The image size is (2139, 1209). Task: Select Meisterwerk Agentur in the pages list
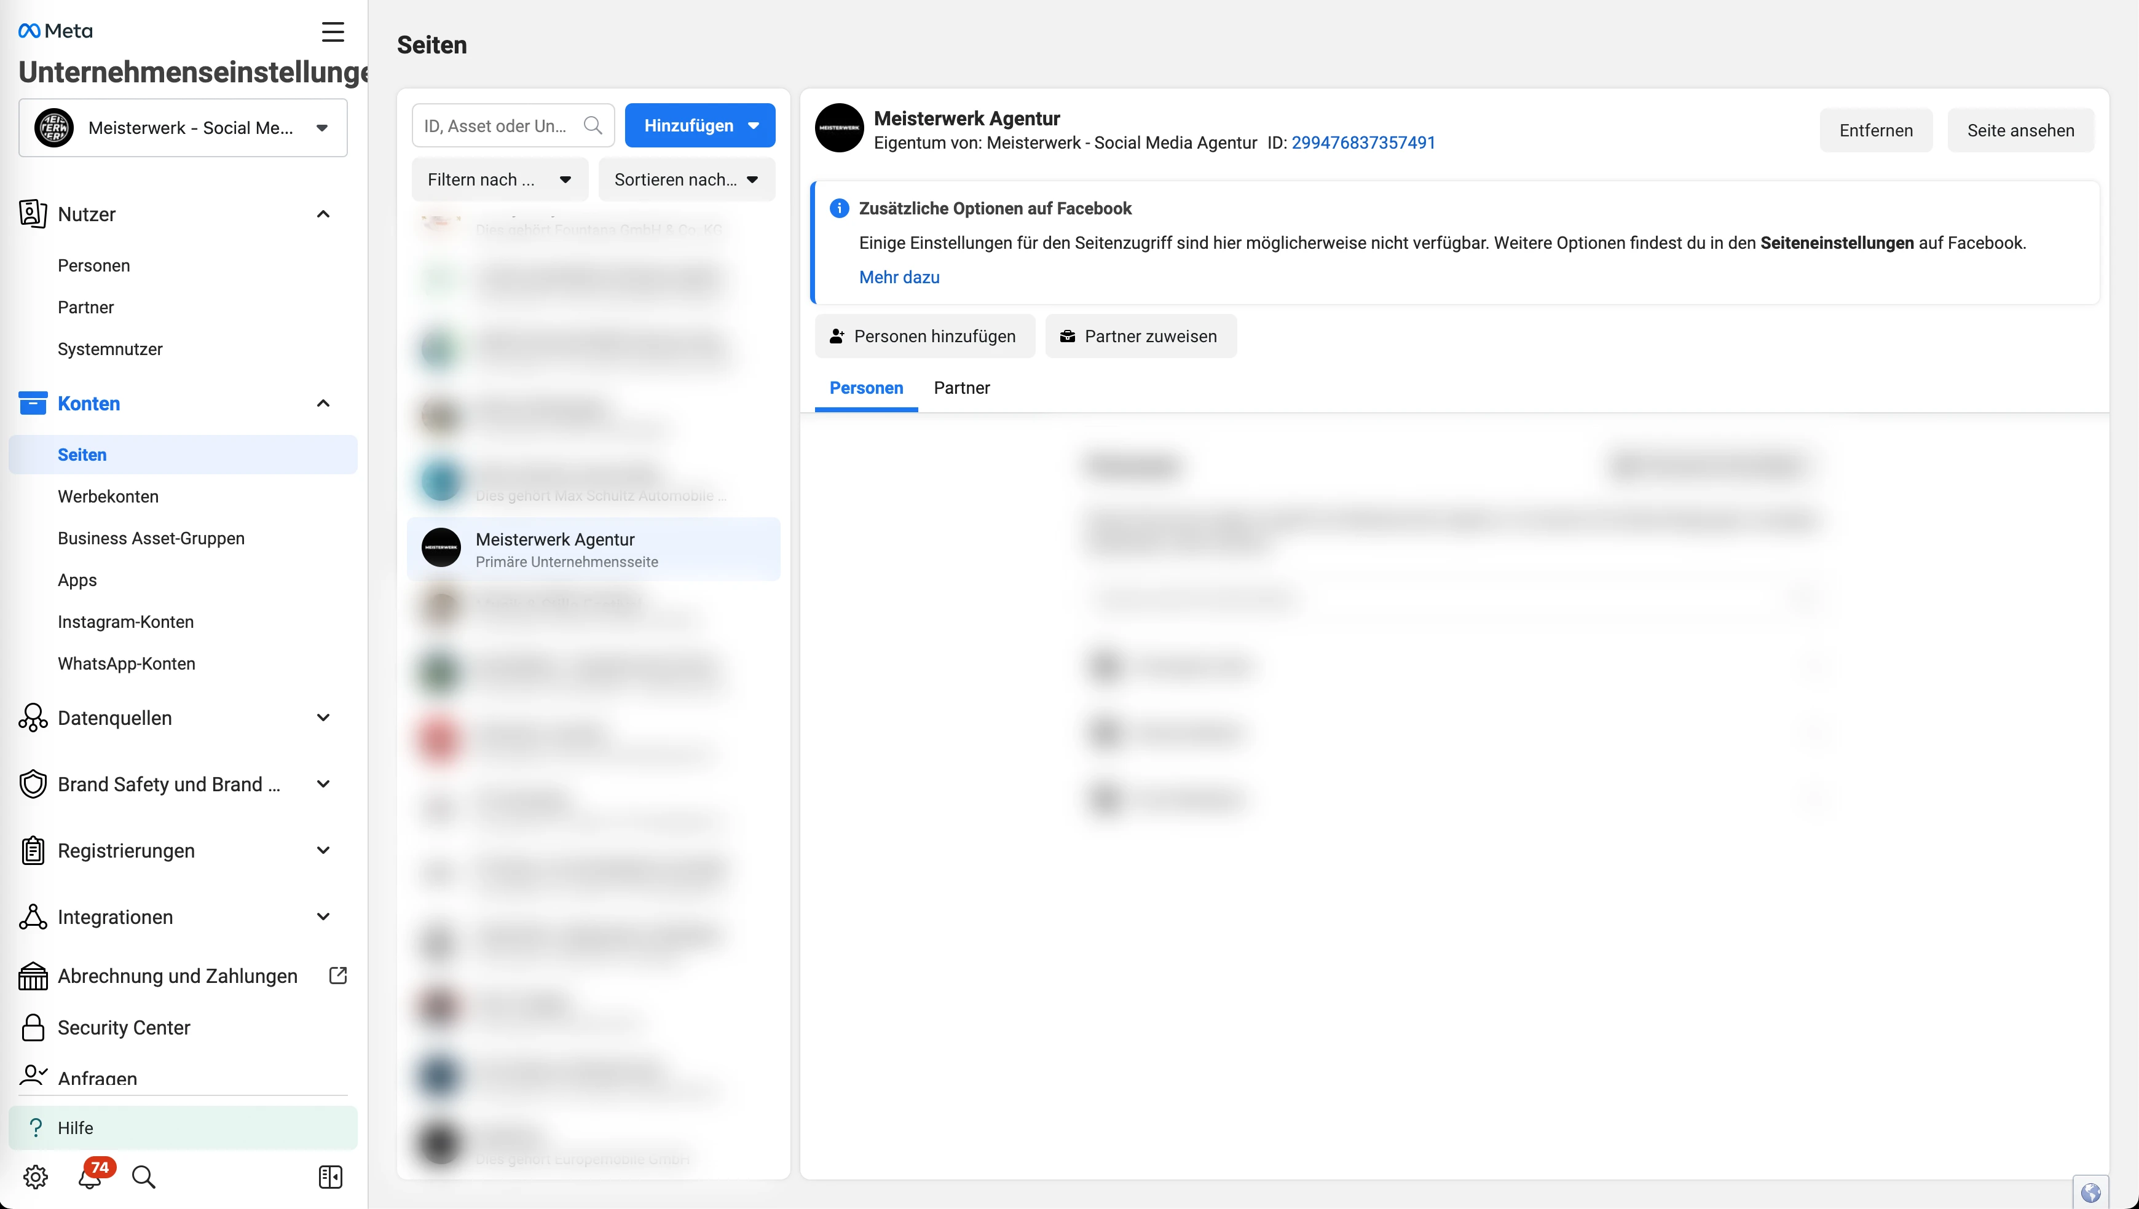[593, 549]
